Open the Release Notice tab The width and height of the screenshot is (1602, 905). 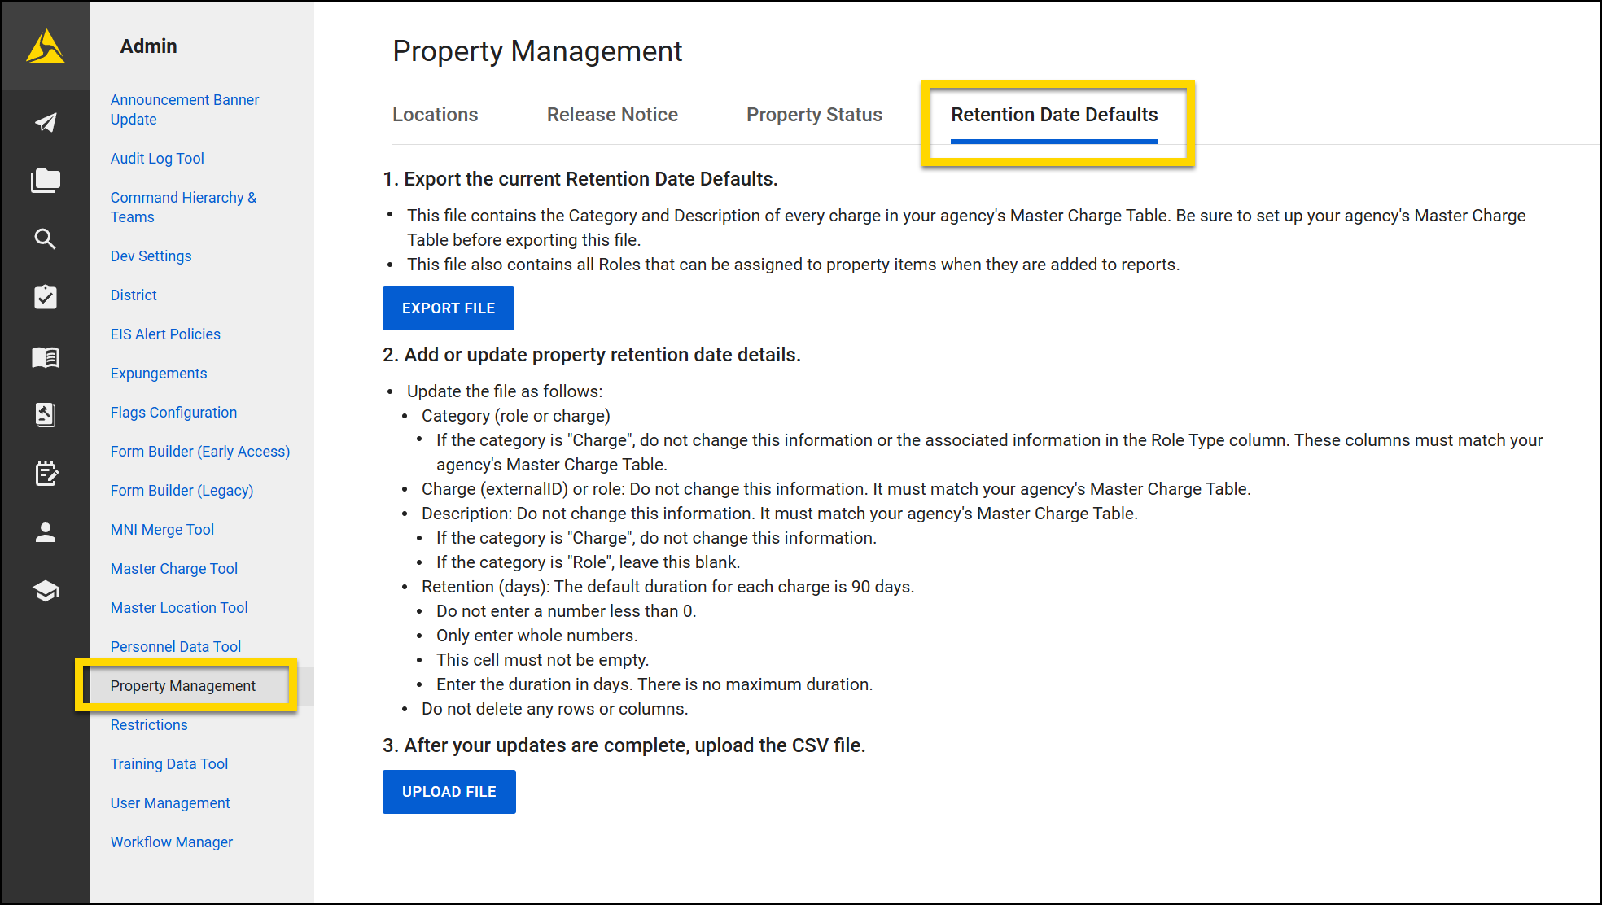(x=612, y=115)
